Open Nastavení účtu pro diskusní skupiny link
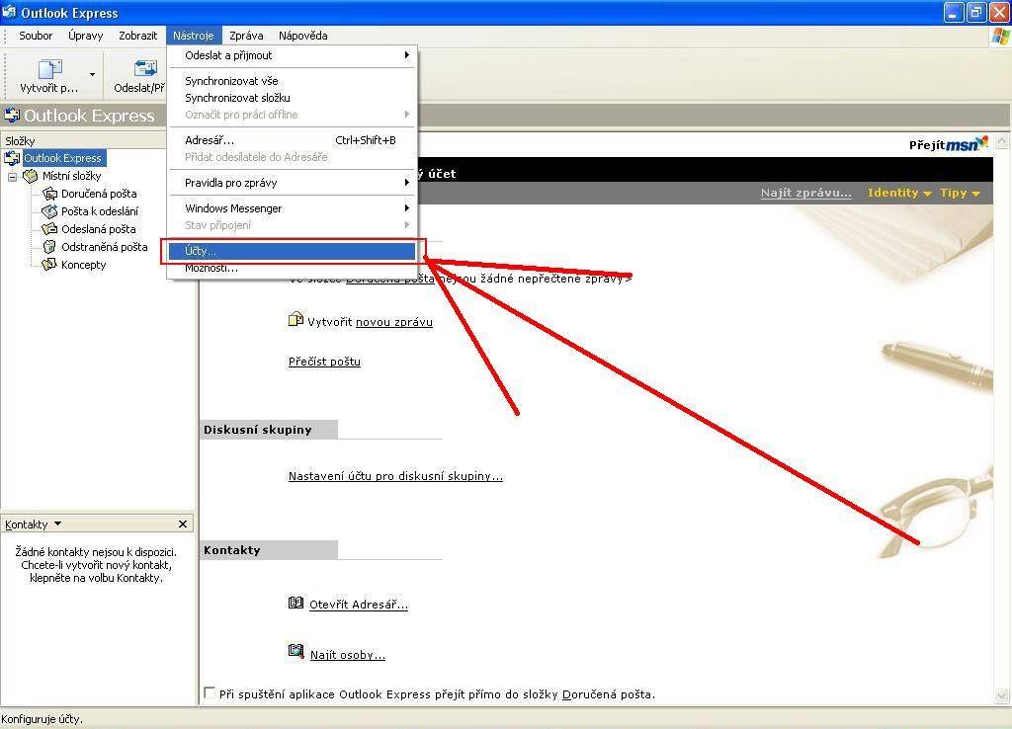1012x729 pixels. click(395, 476)
